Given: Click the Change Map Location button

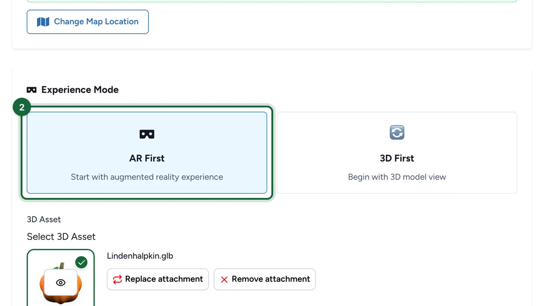Looking at the screenshot, I should [88, 22].
